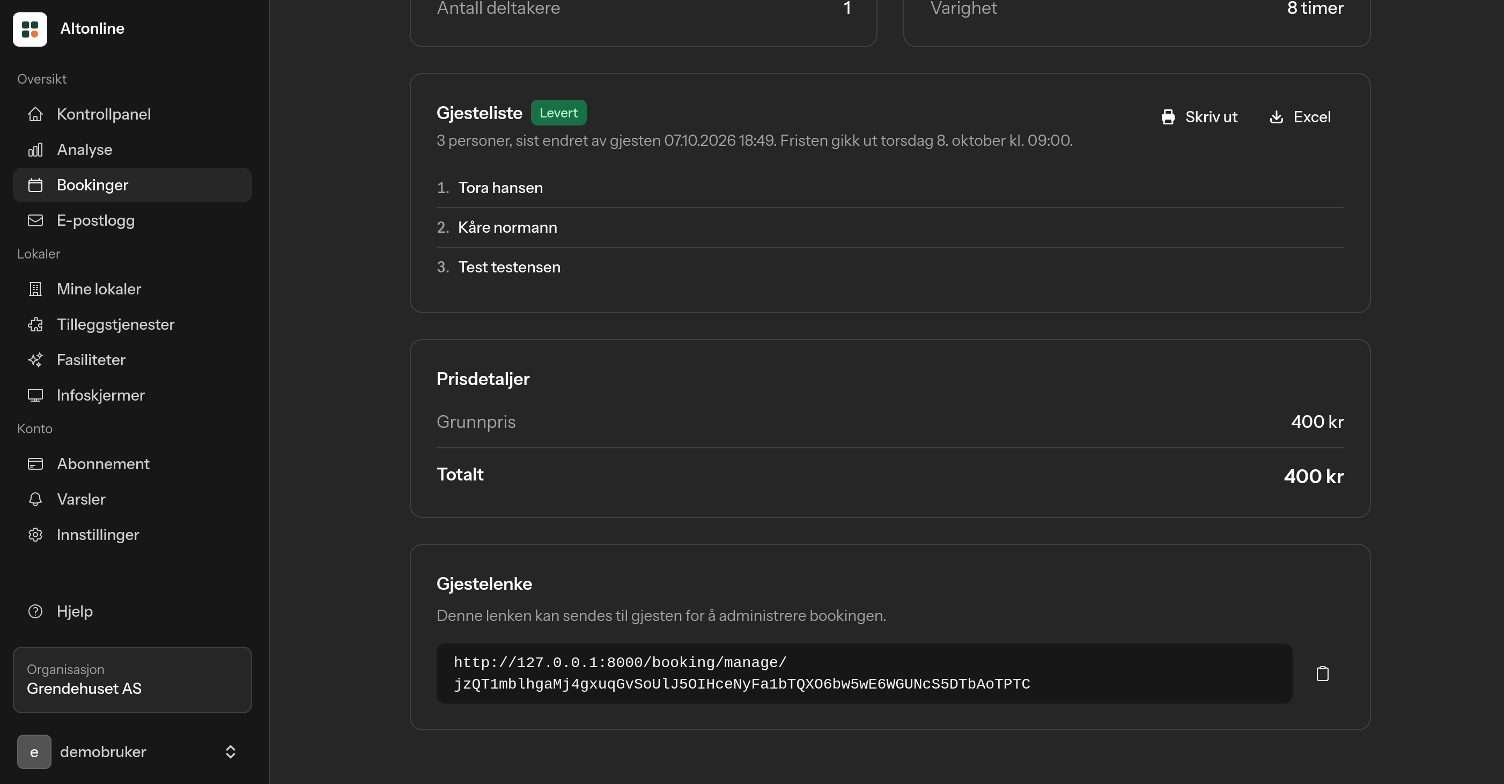Open the E-postlogg section

tap(132, 220)
